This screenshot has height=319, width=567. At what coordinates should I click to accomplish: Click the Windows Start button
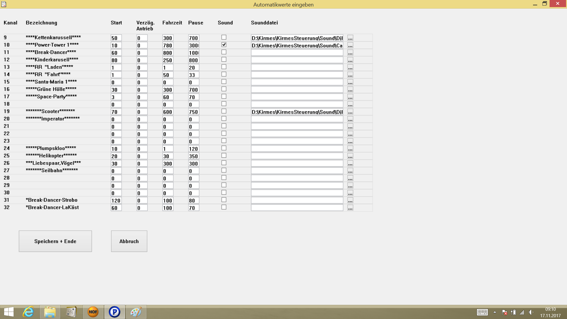point(9,312)
